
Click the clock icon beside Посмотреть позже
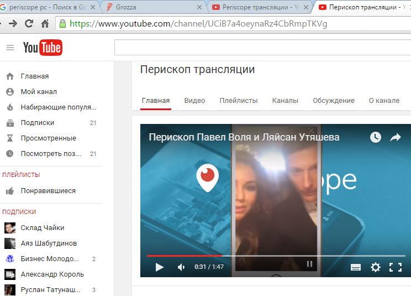10,153
